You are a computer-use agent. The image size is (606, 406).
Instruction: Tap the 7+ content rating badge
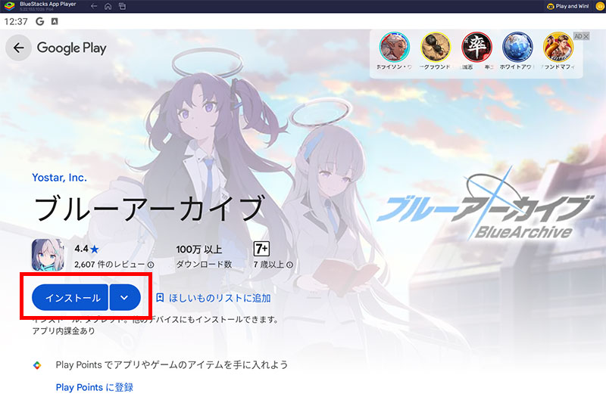[x=261, y=248]
